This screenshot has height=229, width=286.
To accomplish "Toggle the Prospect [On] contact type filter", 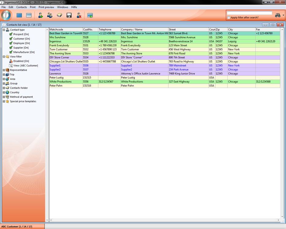I will [x=11, y=34].
